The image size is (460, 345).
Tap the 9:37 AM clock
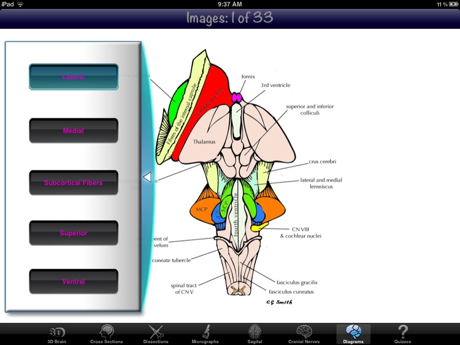tap(230, 4)
